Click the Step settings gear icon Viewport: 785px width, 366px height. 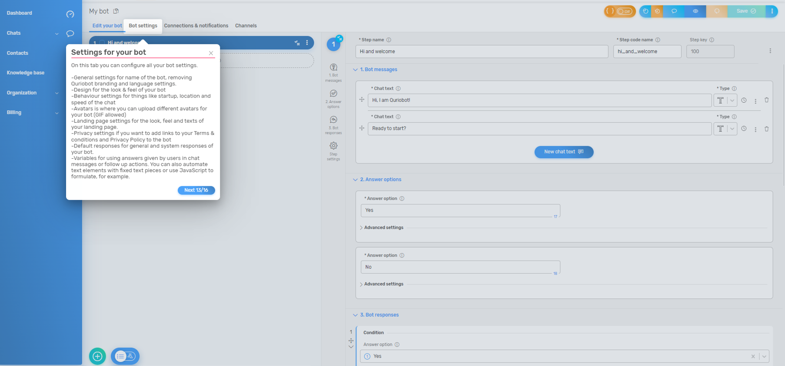(333, 146)
